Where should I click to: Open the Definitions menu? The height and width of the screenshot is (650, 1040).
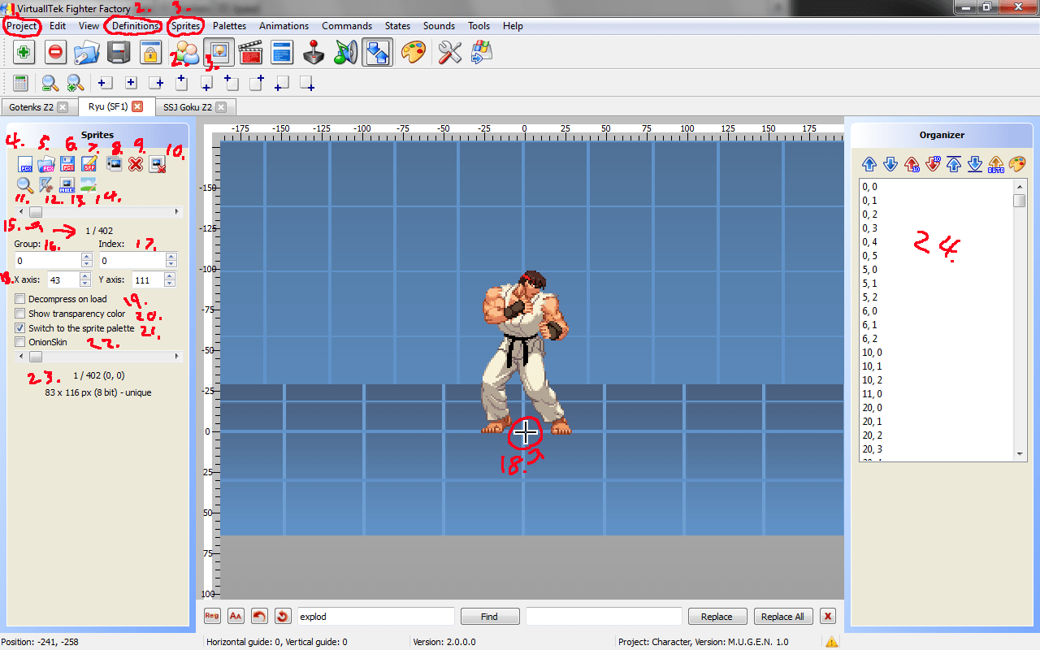click(136, 26)
